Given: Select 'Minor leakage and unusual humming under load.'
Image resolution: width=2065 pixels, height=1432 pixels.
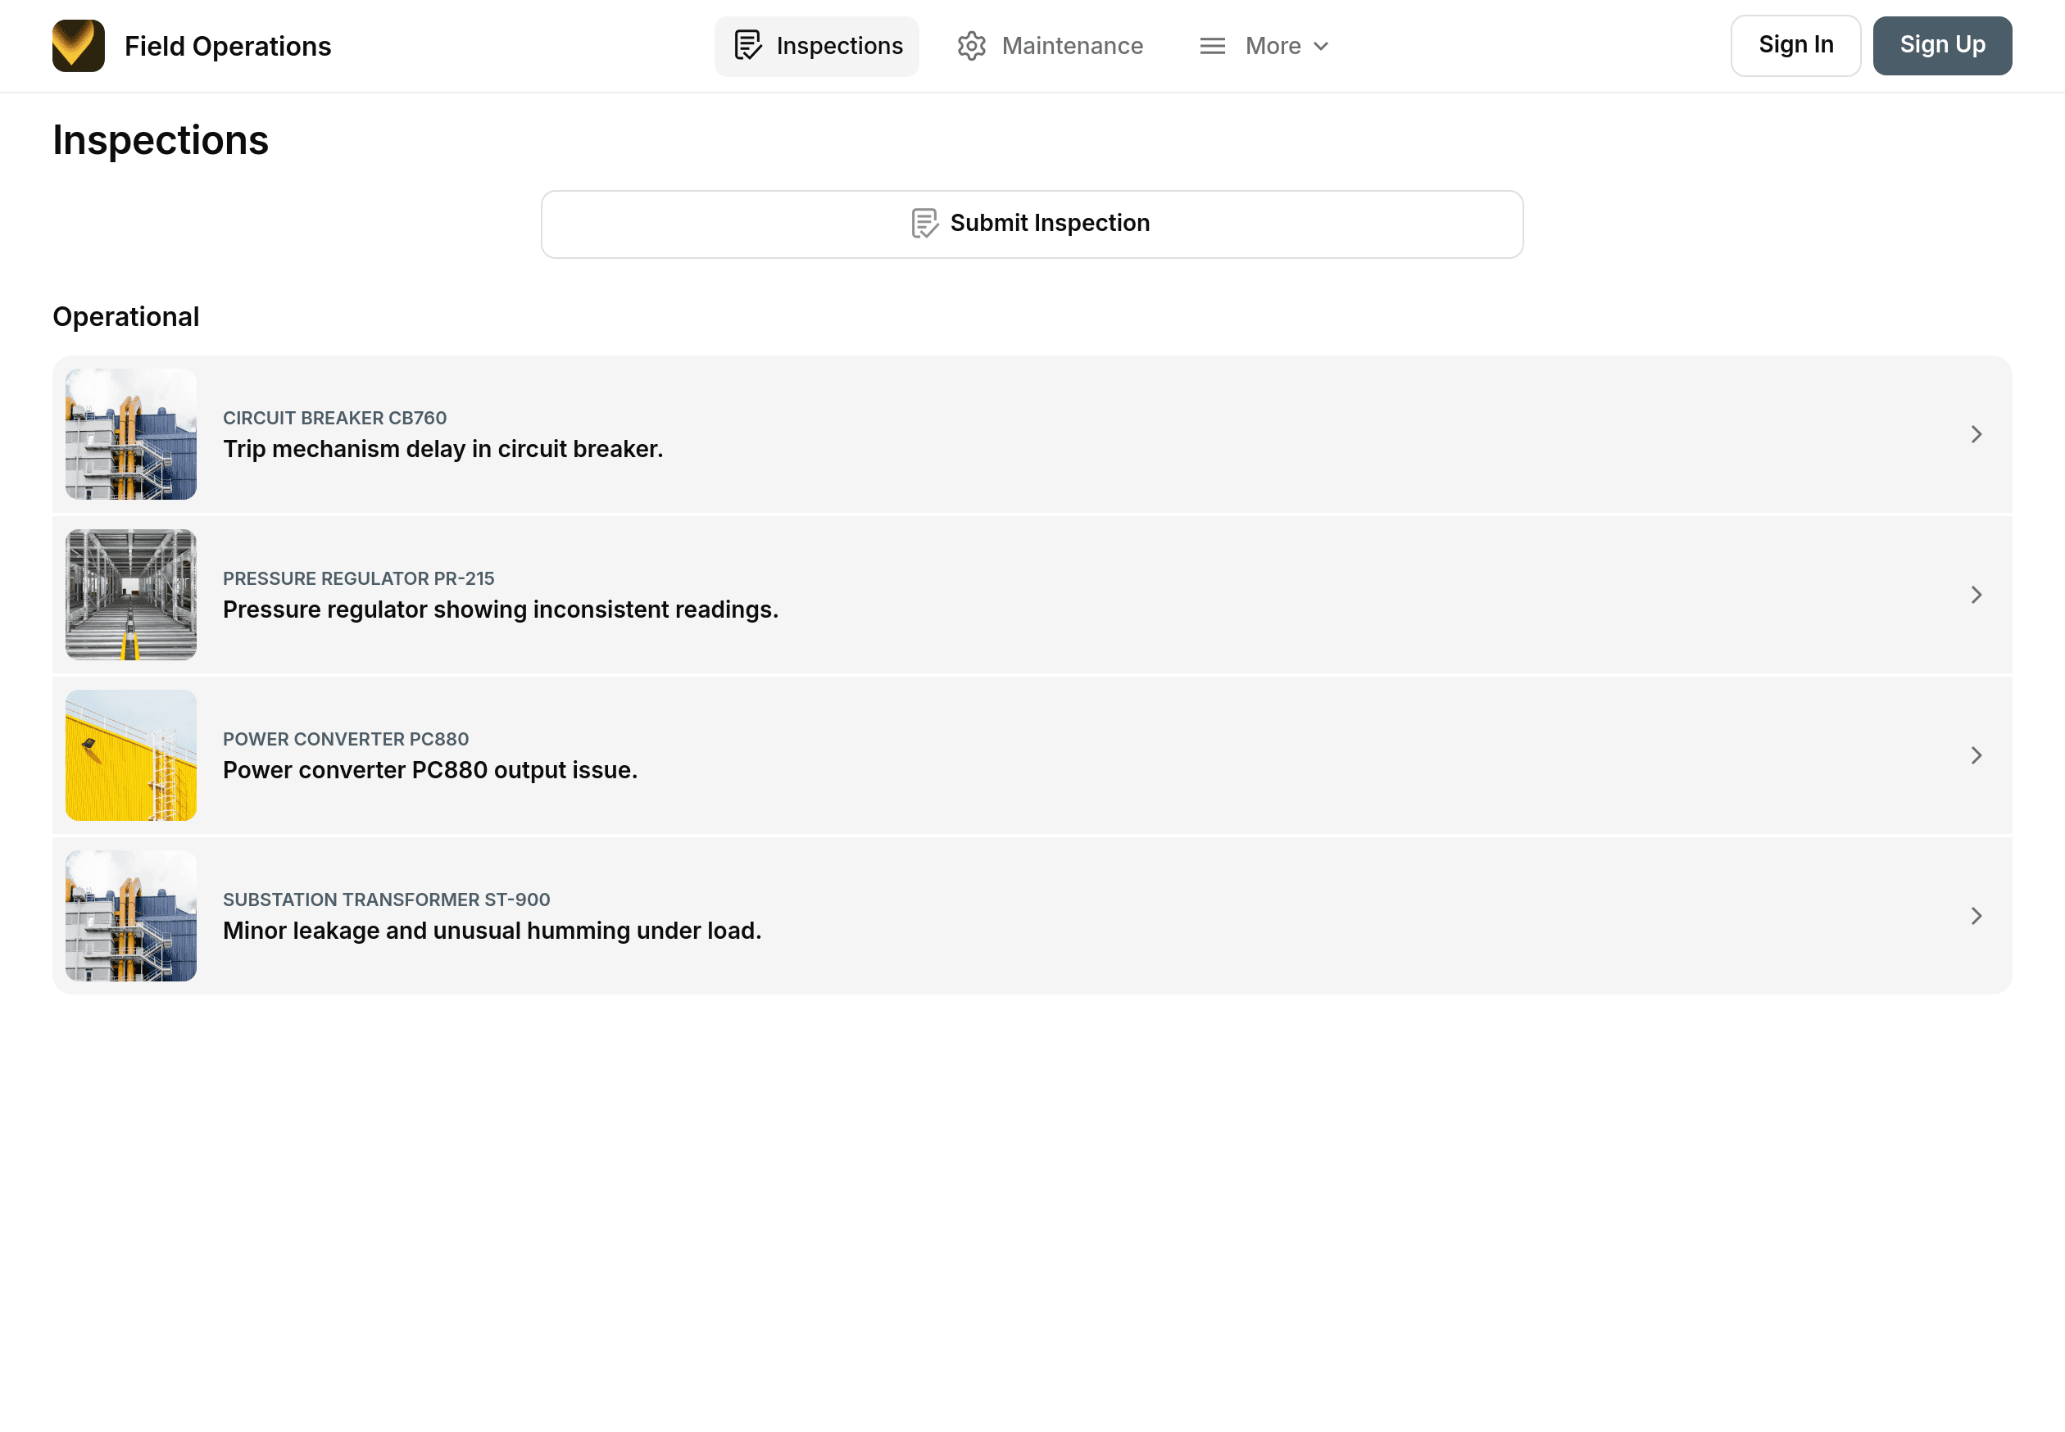Looking at the screenshot, I should [492, 931].
